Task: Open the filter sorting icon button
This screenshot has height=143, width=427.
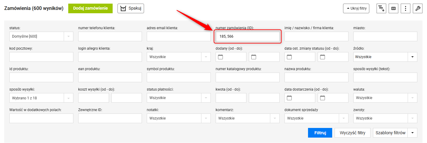Action: click(381, 8)
